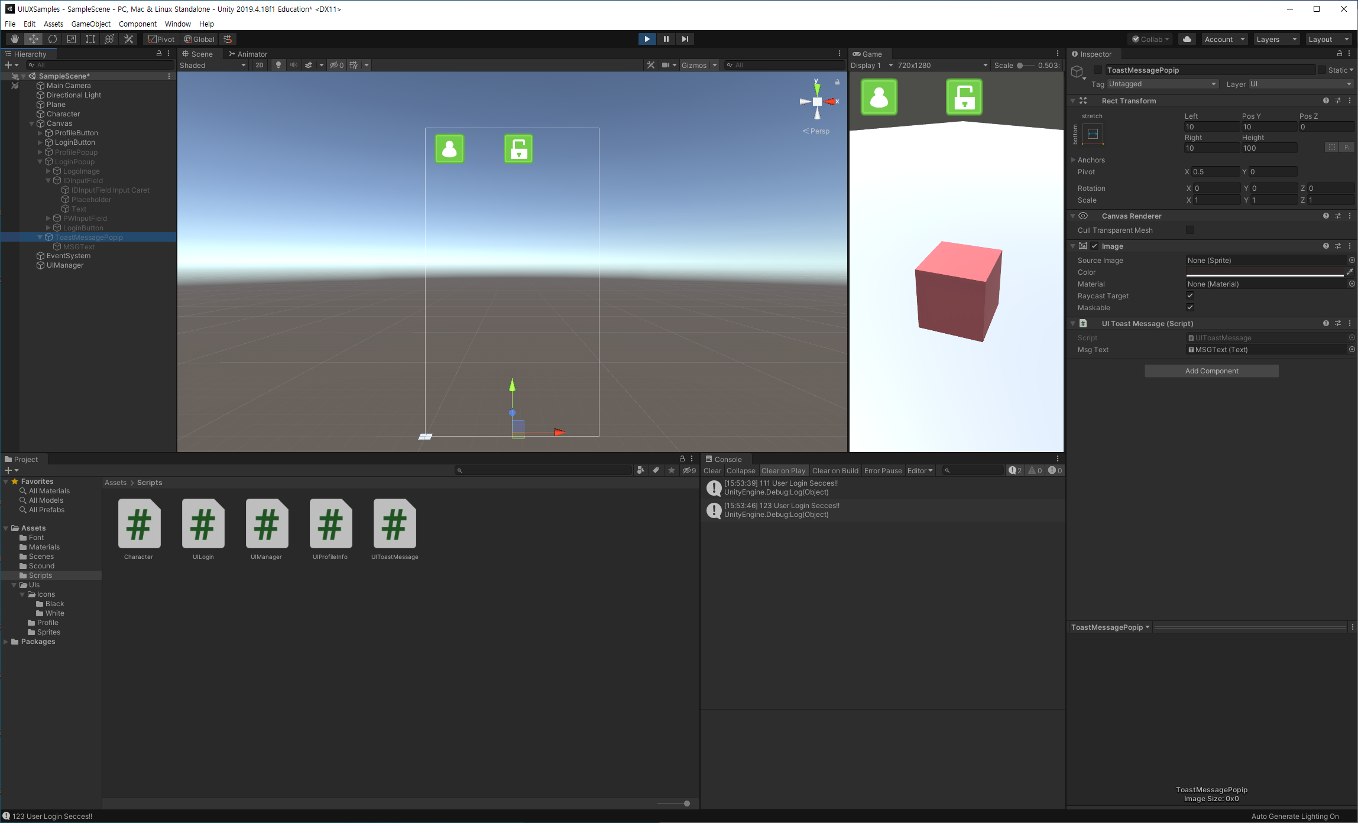Click the Add Component button
This screenshot has width=1358, height=823.
1211,371
